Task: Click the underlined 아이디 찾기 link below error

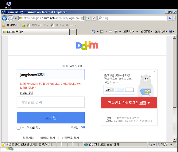Action: click(x=26, y=93)
